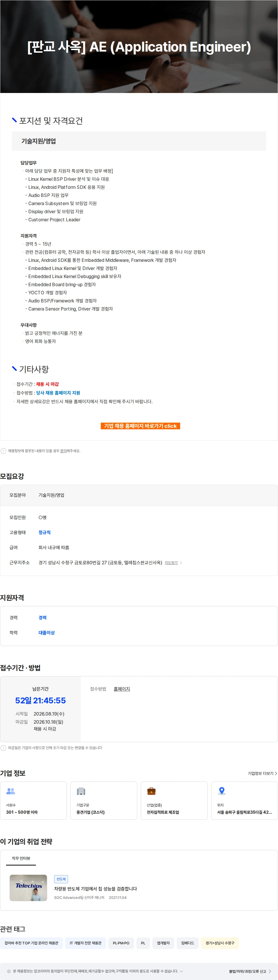
Task: Click the 영어 회화 능통자 preference line
Action: (40, 341)
